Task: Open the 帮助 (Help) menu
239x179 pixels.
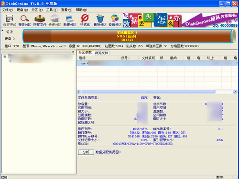Action: click(x=81, y=10)
